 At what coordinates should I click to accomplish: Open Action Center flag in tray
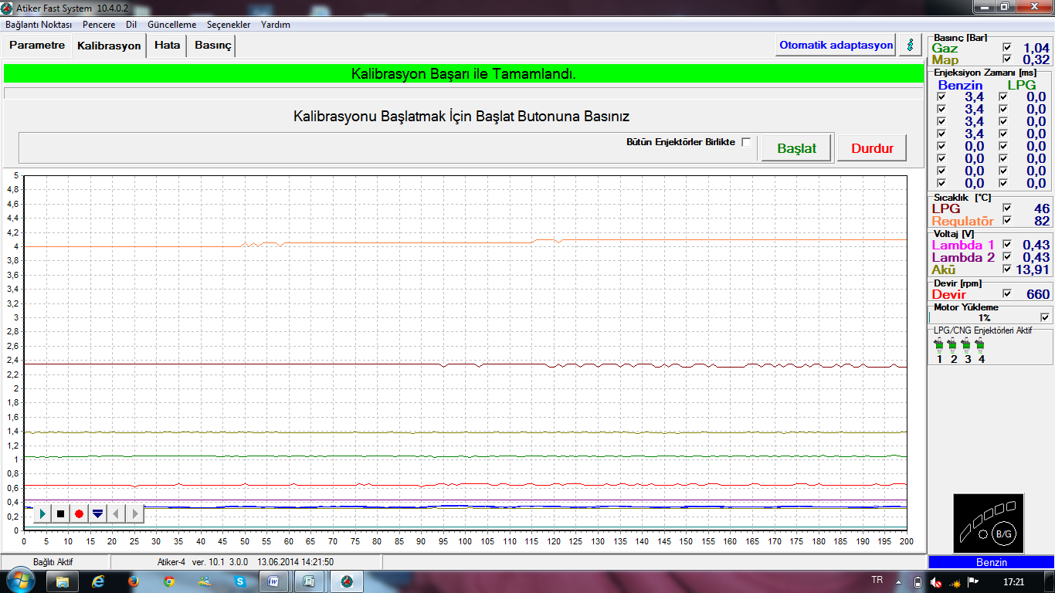point(973,581)
